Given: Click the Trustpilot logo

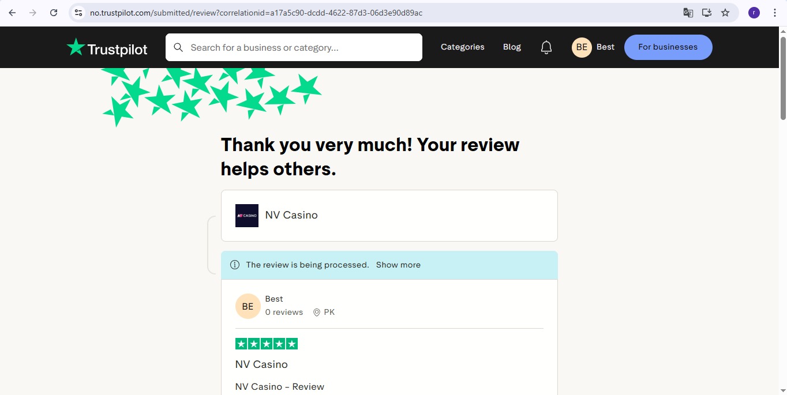Looking at the screenshot, I should click(107, 48).
